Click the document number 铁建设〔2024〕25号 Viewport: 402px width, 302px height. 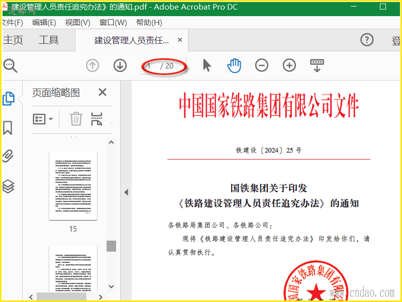pos(269,150)
